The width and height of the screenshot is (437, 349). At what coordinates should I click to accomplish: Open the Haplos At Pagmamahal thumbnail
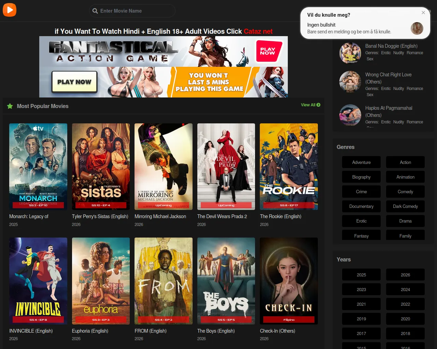tap(350, 115)
